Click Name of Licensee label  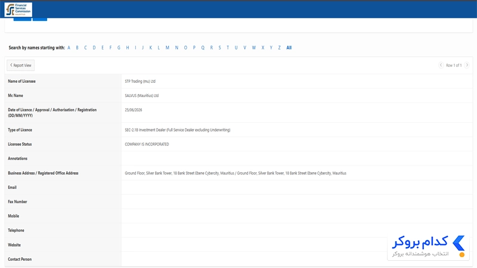point(22,81)
